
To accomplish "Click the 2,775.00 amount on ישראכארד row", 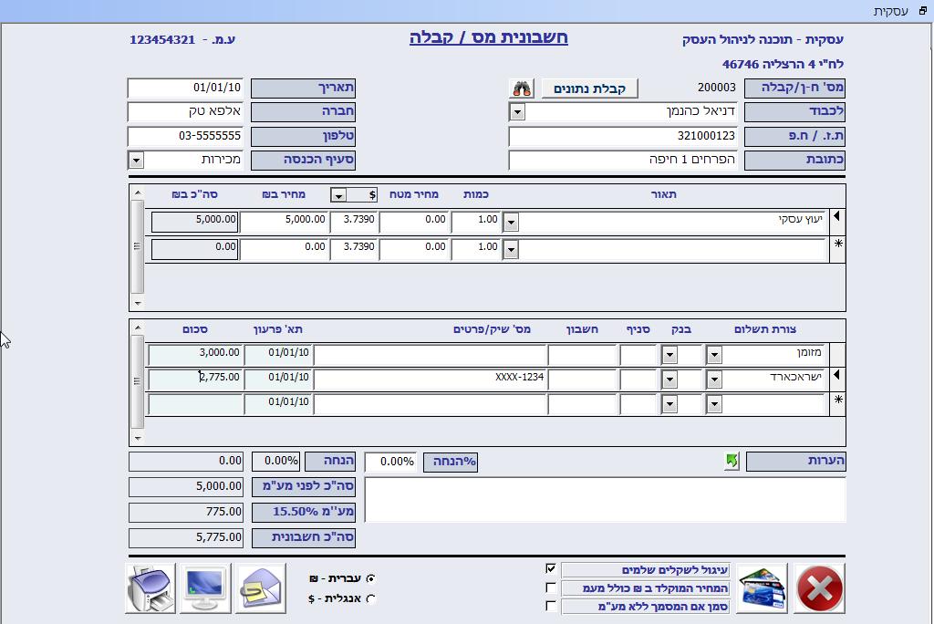I will point(196,379).
